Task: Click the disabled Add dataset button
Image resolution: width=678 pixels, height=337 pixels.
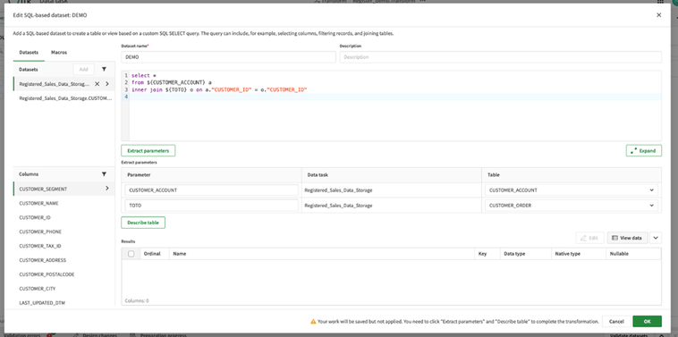Action: pos(84,69)
